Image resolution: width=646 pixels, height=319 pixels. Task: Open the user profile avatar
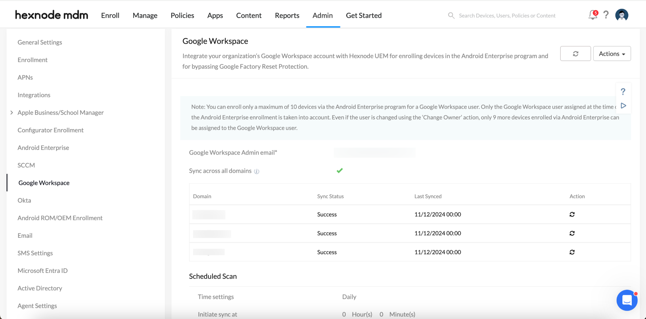click(x=622, y=15)
